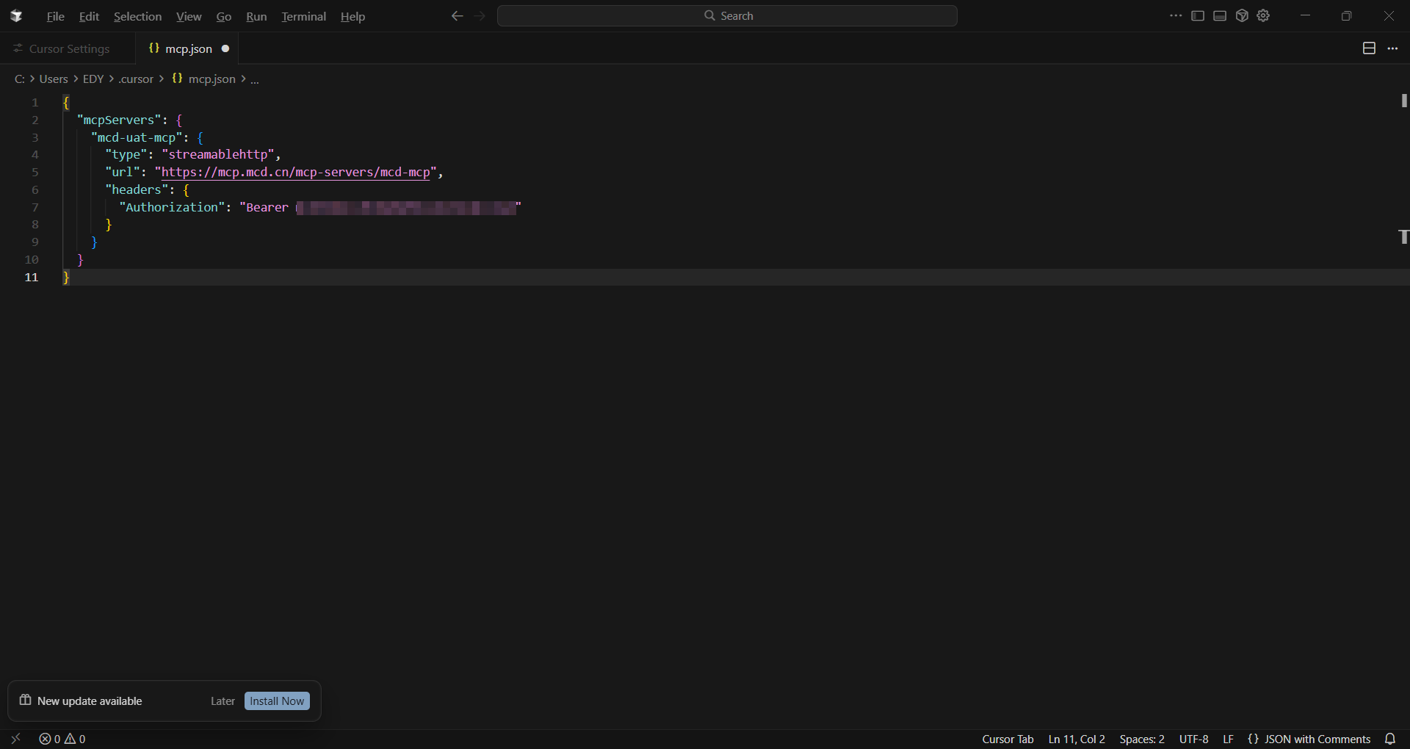This screenshot has width=1410, height=749.
Task: Select JSON with Comments language mode
Action: click(1309, 739)
